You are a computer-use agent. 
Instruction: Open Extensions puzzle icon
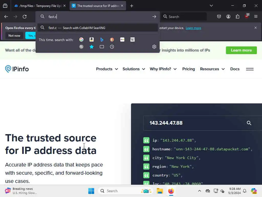point(237,16)
